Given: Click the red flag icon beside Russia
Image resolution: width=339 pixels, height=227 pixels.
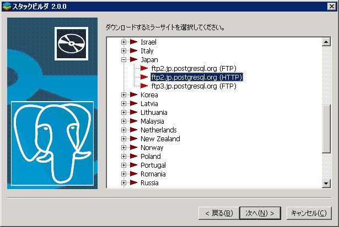Looking at the screenshot, I should [133, 182].
